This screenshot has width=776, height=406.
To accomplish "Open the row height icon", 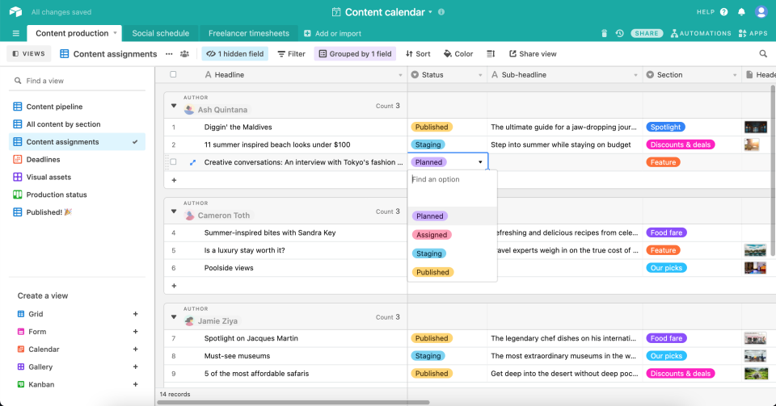I will click(491, 54).
